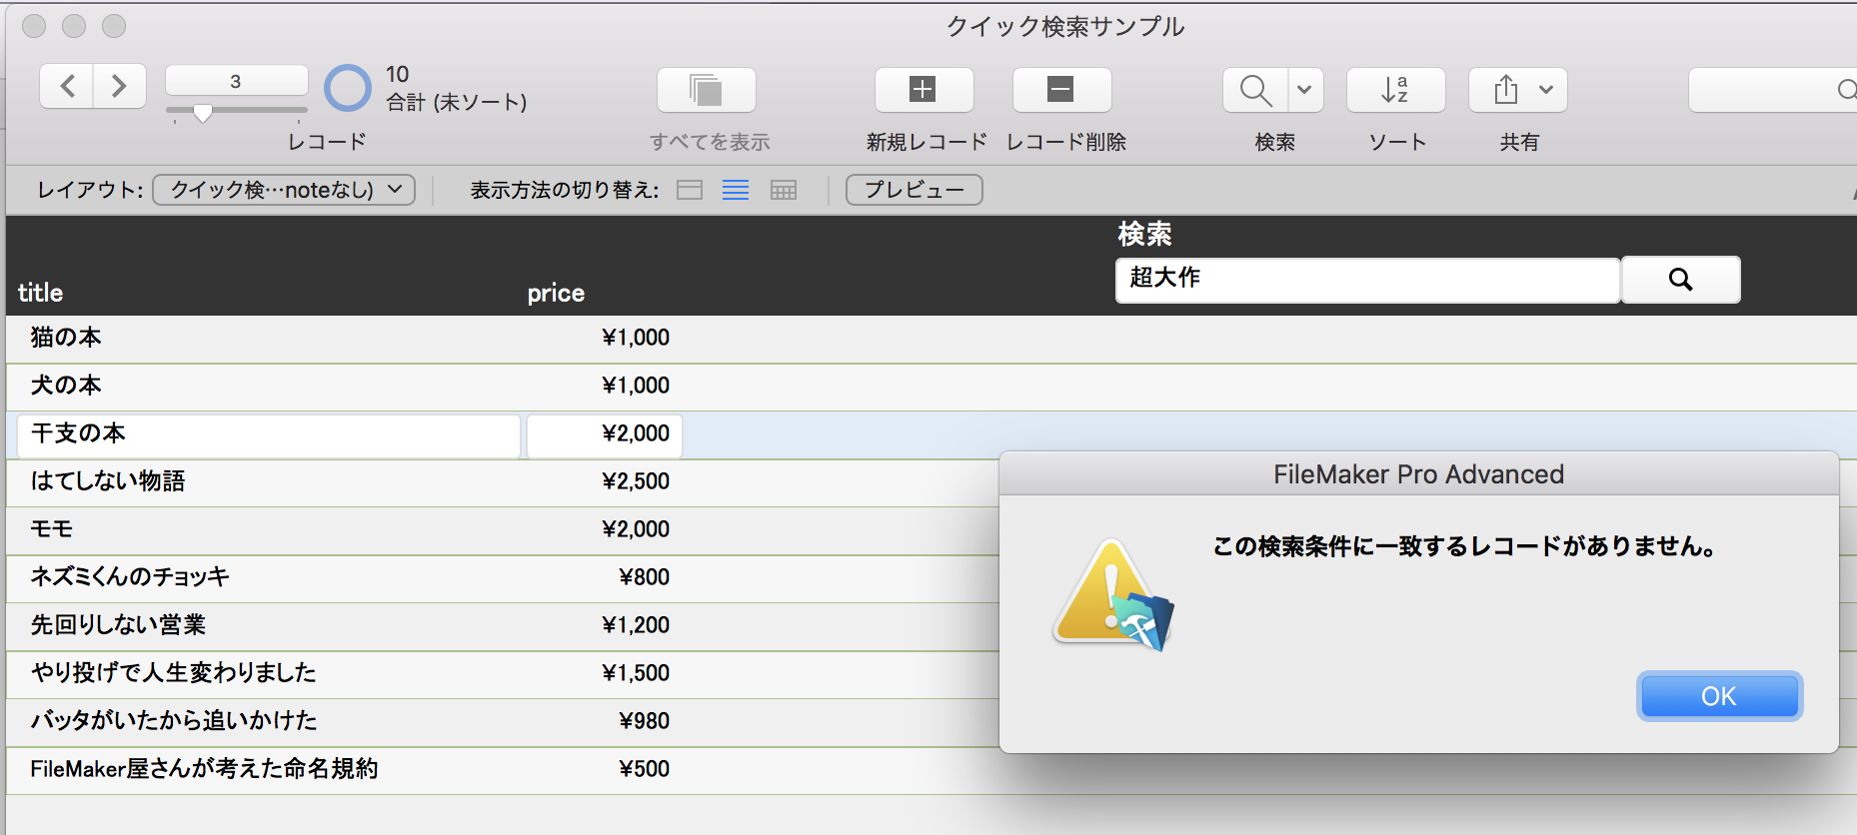Screen dimensions: 1857x835
Task: Click the search field containing 超大作
Action: (x=1367, y=280)
